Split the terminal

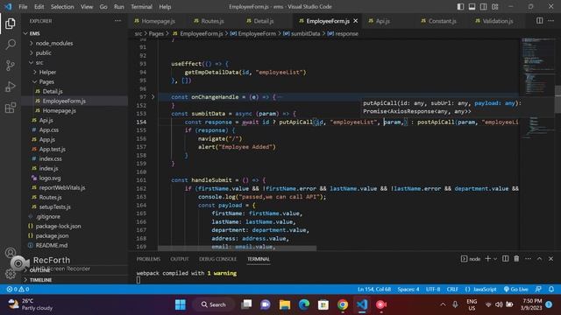click(x=505, y=259)
